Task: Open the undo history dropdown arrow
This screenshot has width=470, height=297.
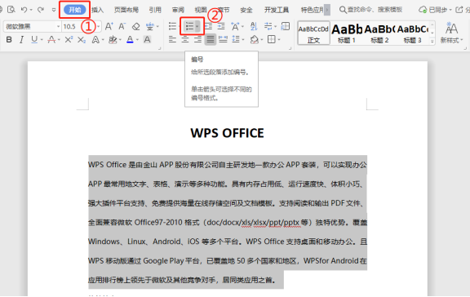Action: coord(31,10)
